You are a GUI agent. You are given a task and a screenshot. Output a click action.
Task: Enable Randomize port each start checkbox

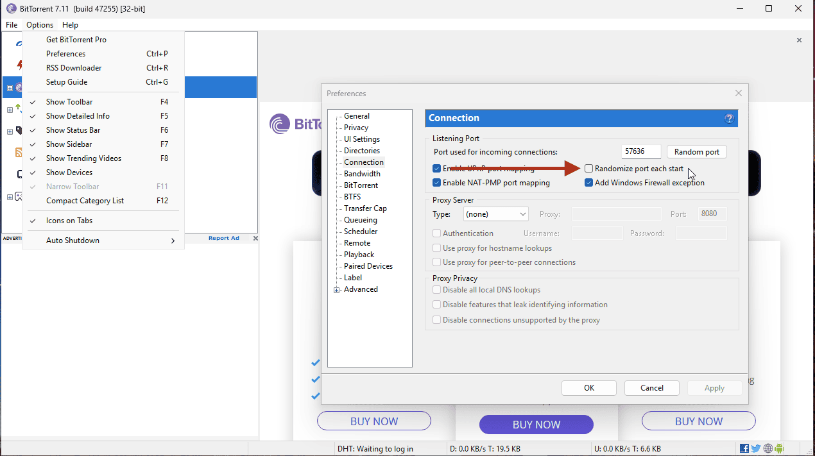[589, 169]
